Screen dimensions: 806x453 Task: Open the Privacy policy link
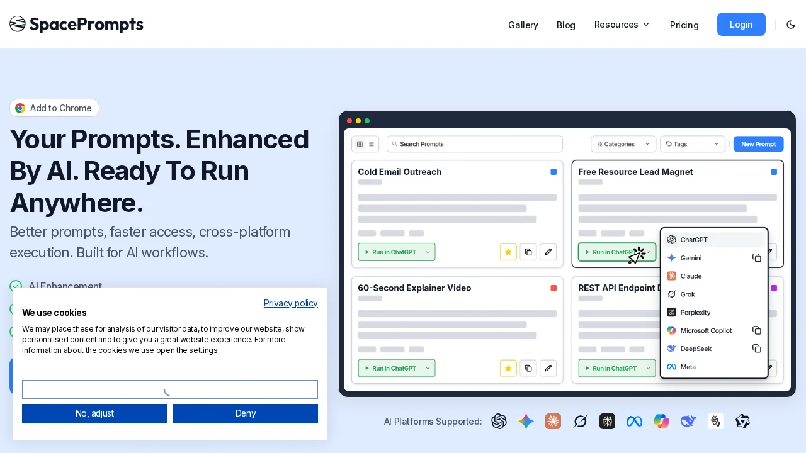290,303
